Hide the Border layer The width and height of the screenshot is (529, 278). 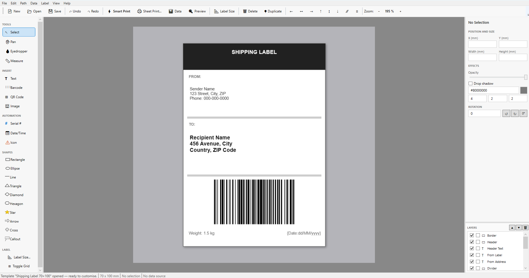tap(472, 235)
